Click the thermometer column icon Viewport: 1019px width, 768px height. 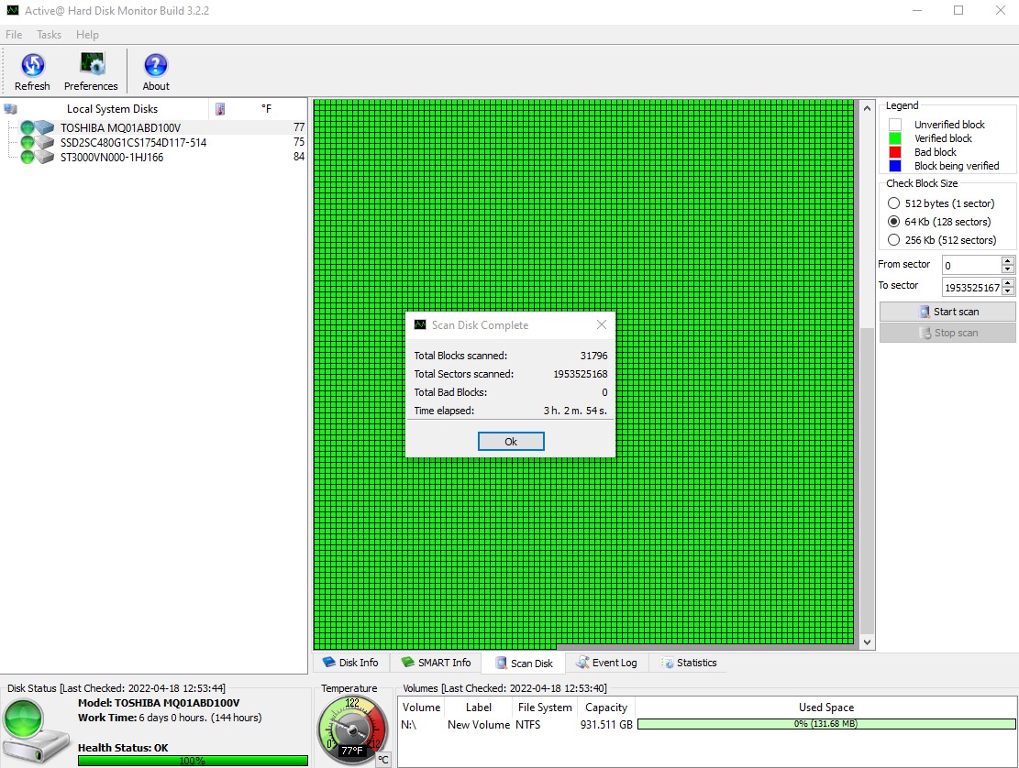[220, 109]
